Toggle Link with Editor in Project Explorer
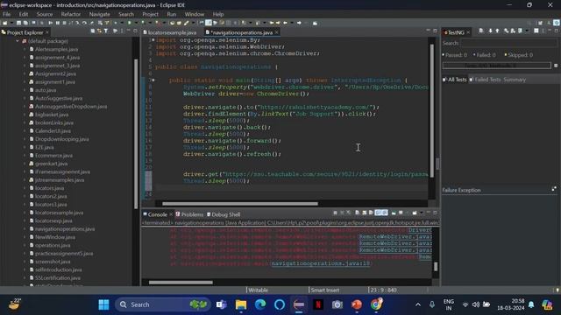Viewport: 561px width, 315px height. [99, 31]
